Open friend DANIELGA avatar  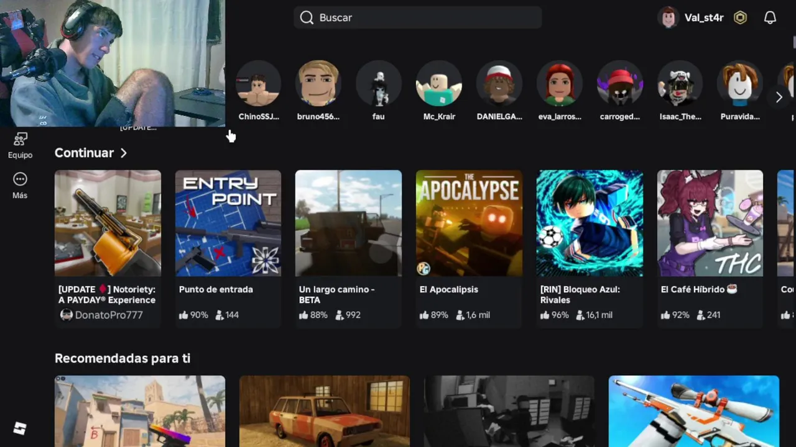499,83
